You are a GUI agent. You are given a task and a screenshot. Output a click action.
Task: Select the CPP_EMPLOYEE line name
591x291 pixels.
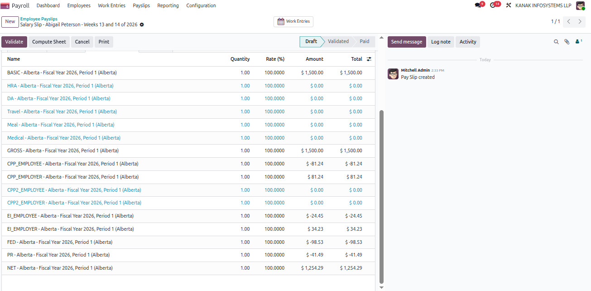(73, 164)
